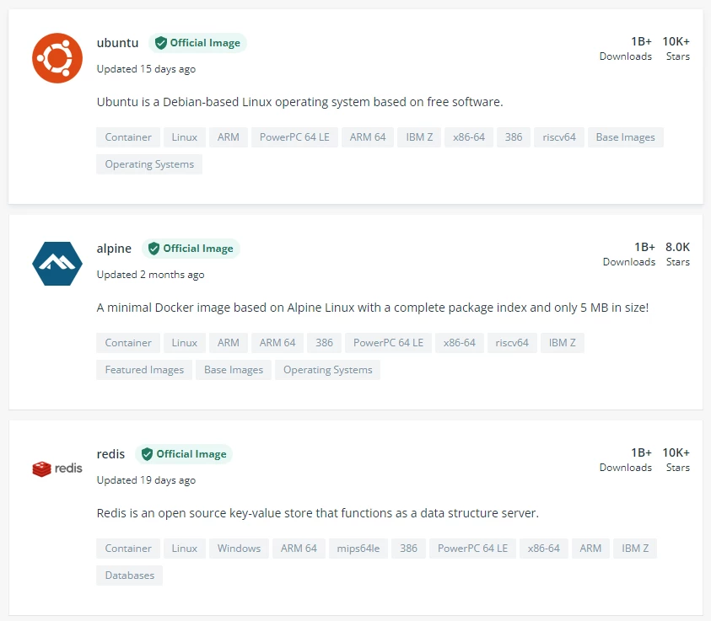
Task: Click the green shield beside alpine
Action: [154, 249]
